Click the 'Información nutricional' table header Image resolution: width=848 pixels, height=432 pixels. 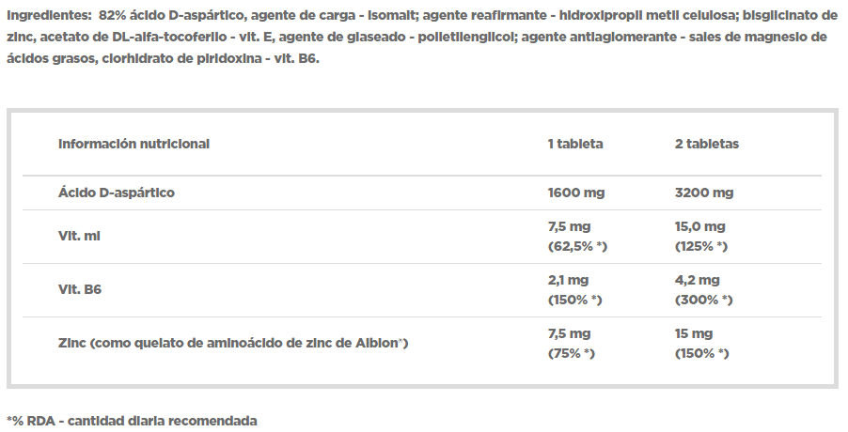pyautogui.click(x=133, y=145)
